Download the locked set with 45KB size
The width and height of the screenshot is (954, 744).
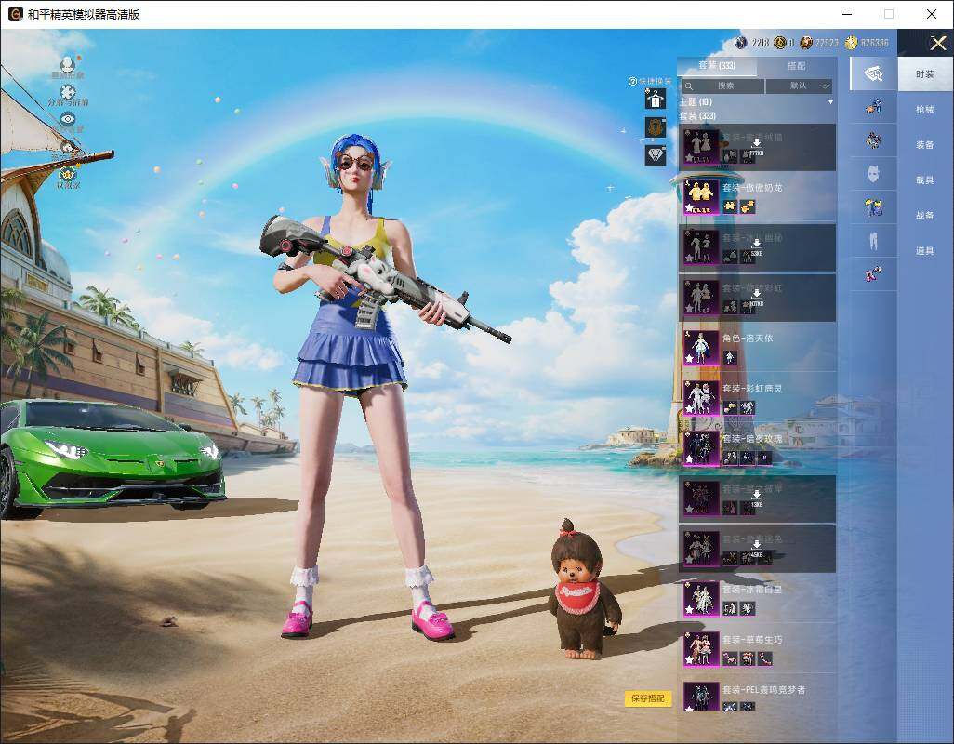(756, 550)
